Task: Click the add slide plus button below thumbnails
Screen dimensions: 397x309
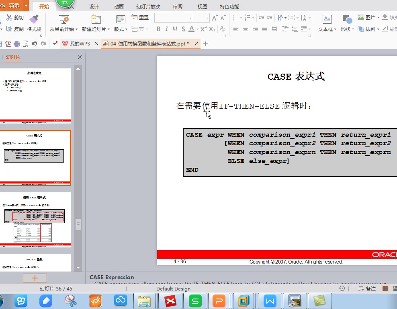Action: pyautogui.click(x=35, y=278)
